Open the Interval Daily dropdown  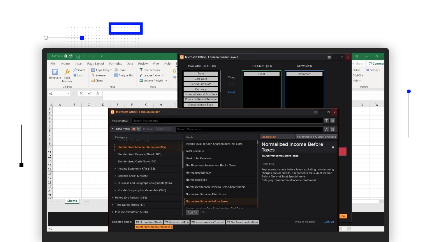pyautogui.click(x=163, y=129)
